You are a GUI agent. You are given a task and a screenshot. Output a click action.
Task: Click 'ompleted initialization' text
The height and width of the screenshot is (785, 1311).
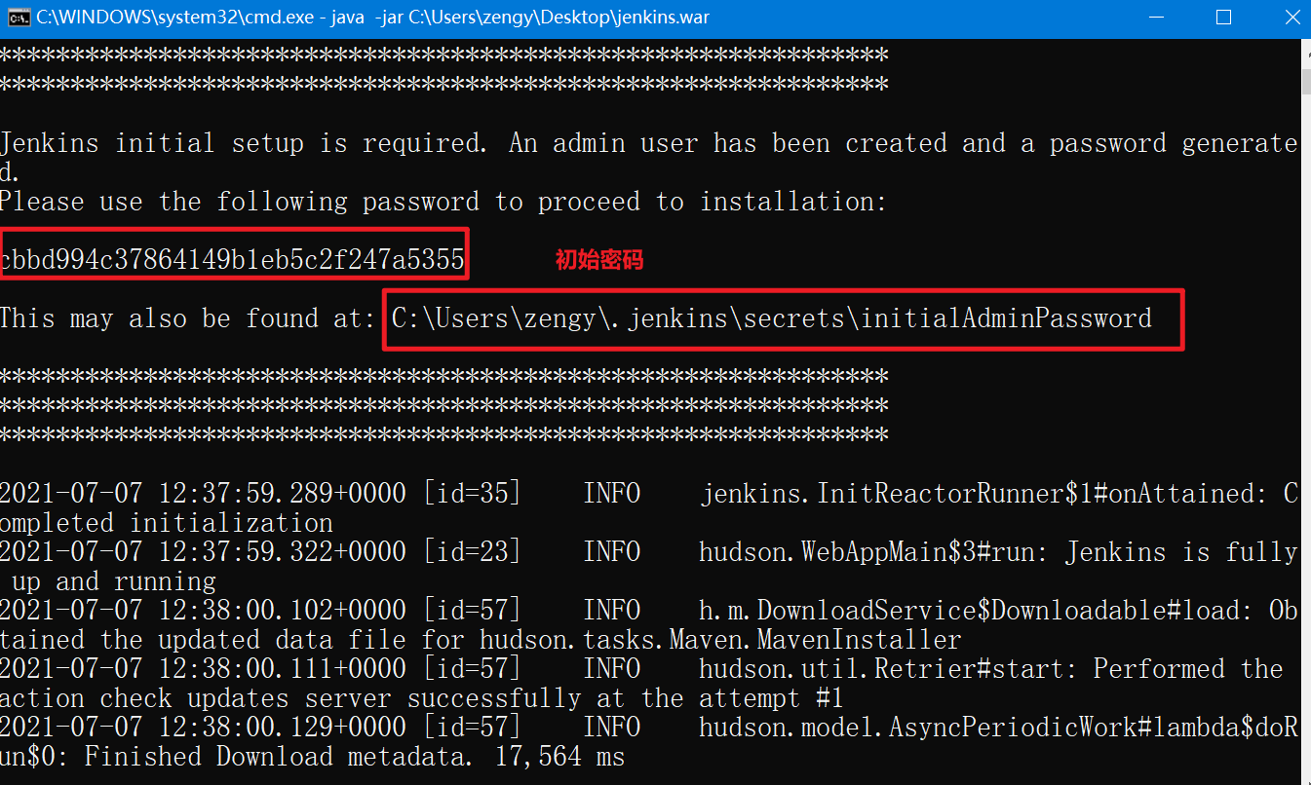[167, 523]
